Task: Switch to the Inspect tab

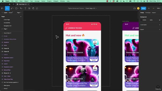Action: point(154,13)
